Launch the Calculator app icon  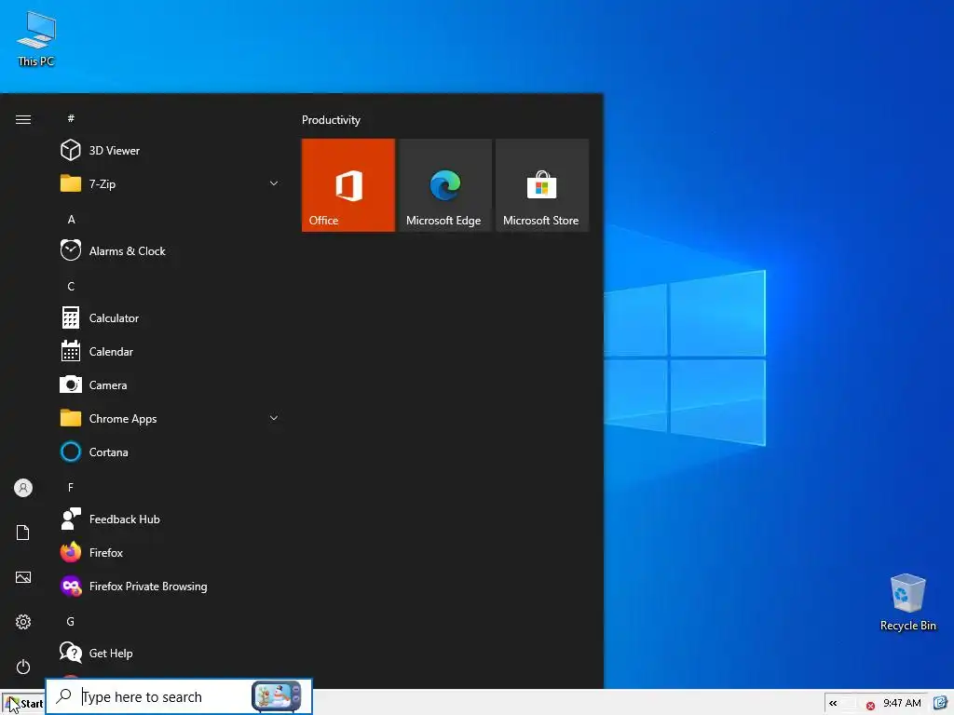(71, 318)
